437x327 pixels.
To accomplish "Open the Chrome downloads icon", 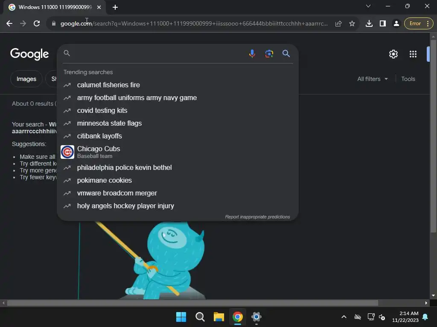I will tap(369, 23).
